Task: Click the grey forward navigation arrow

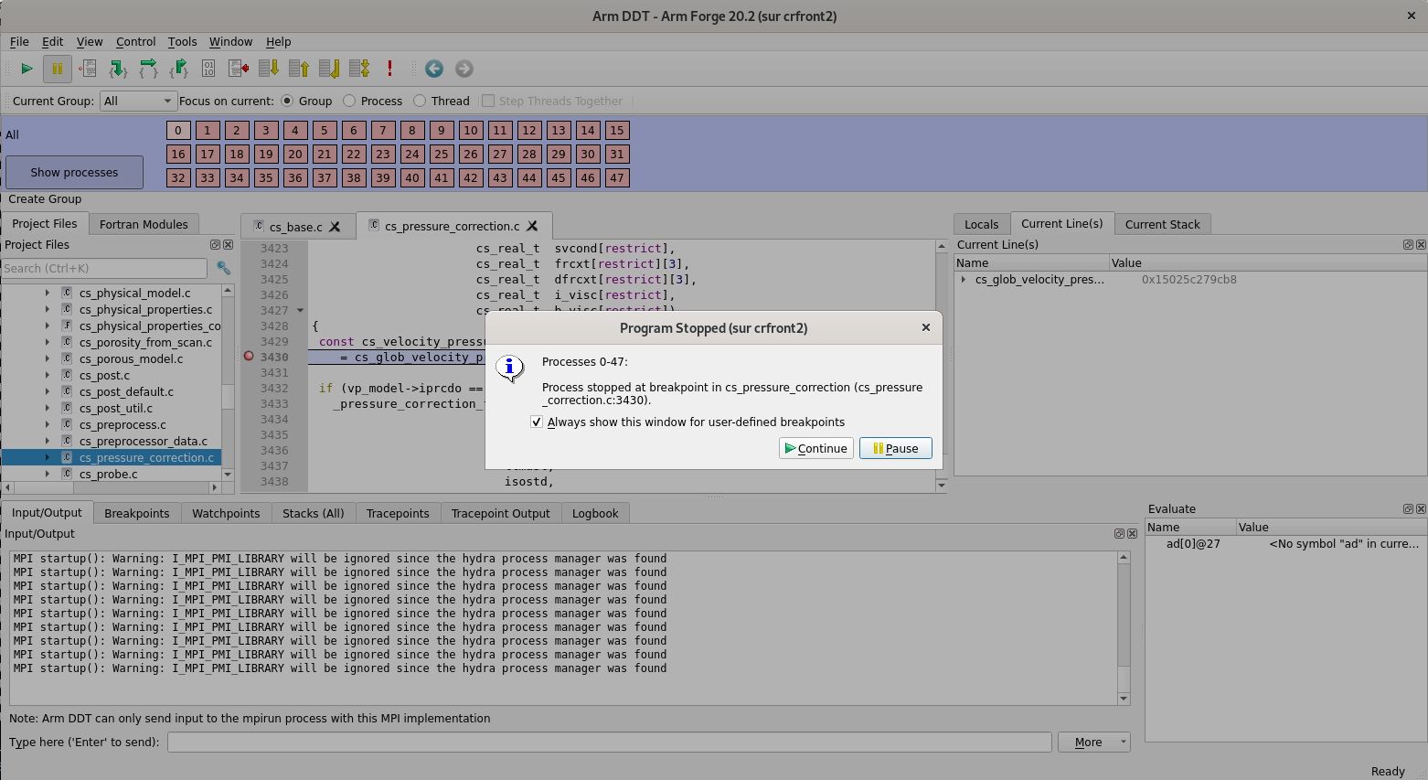Action: [x=464, y=69]
